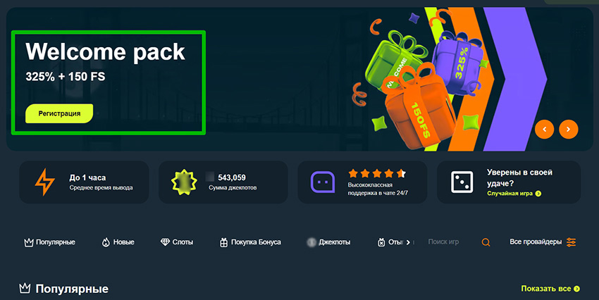Click the Регистрация button

59,113
